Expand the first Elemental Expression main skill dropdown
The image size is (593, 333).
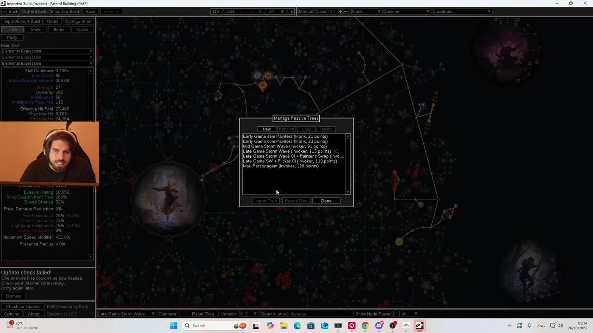tap(47, 51)
